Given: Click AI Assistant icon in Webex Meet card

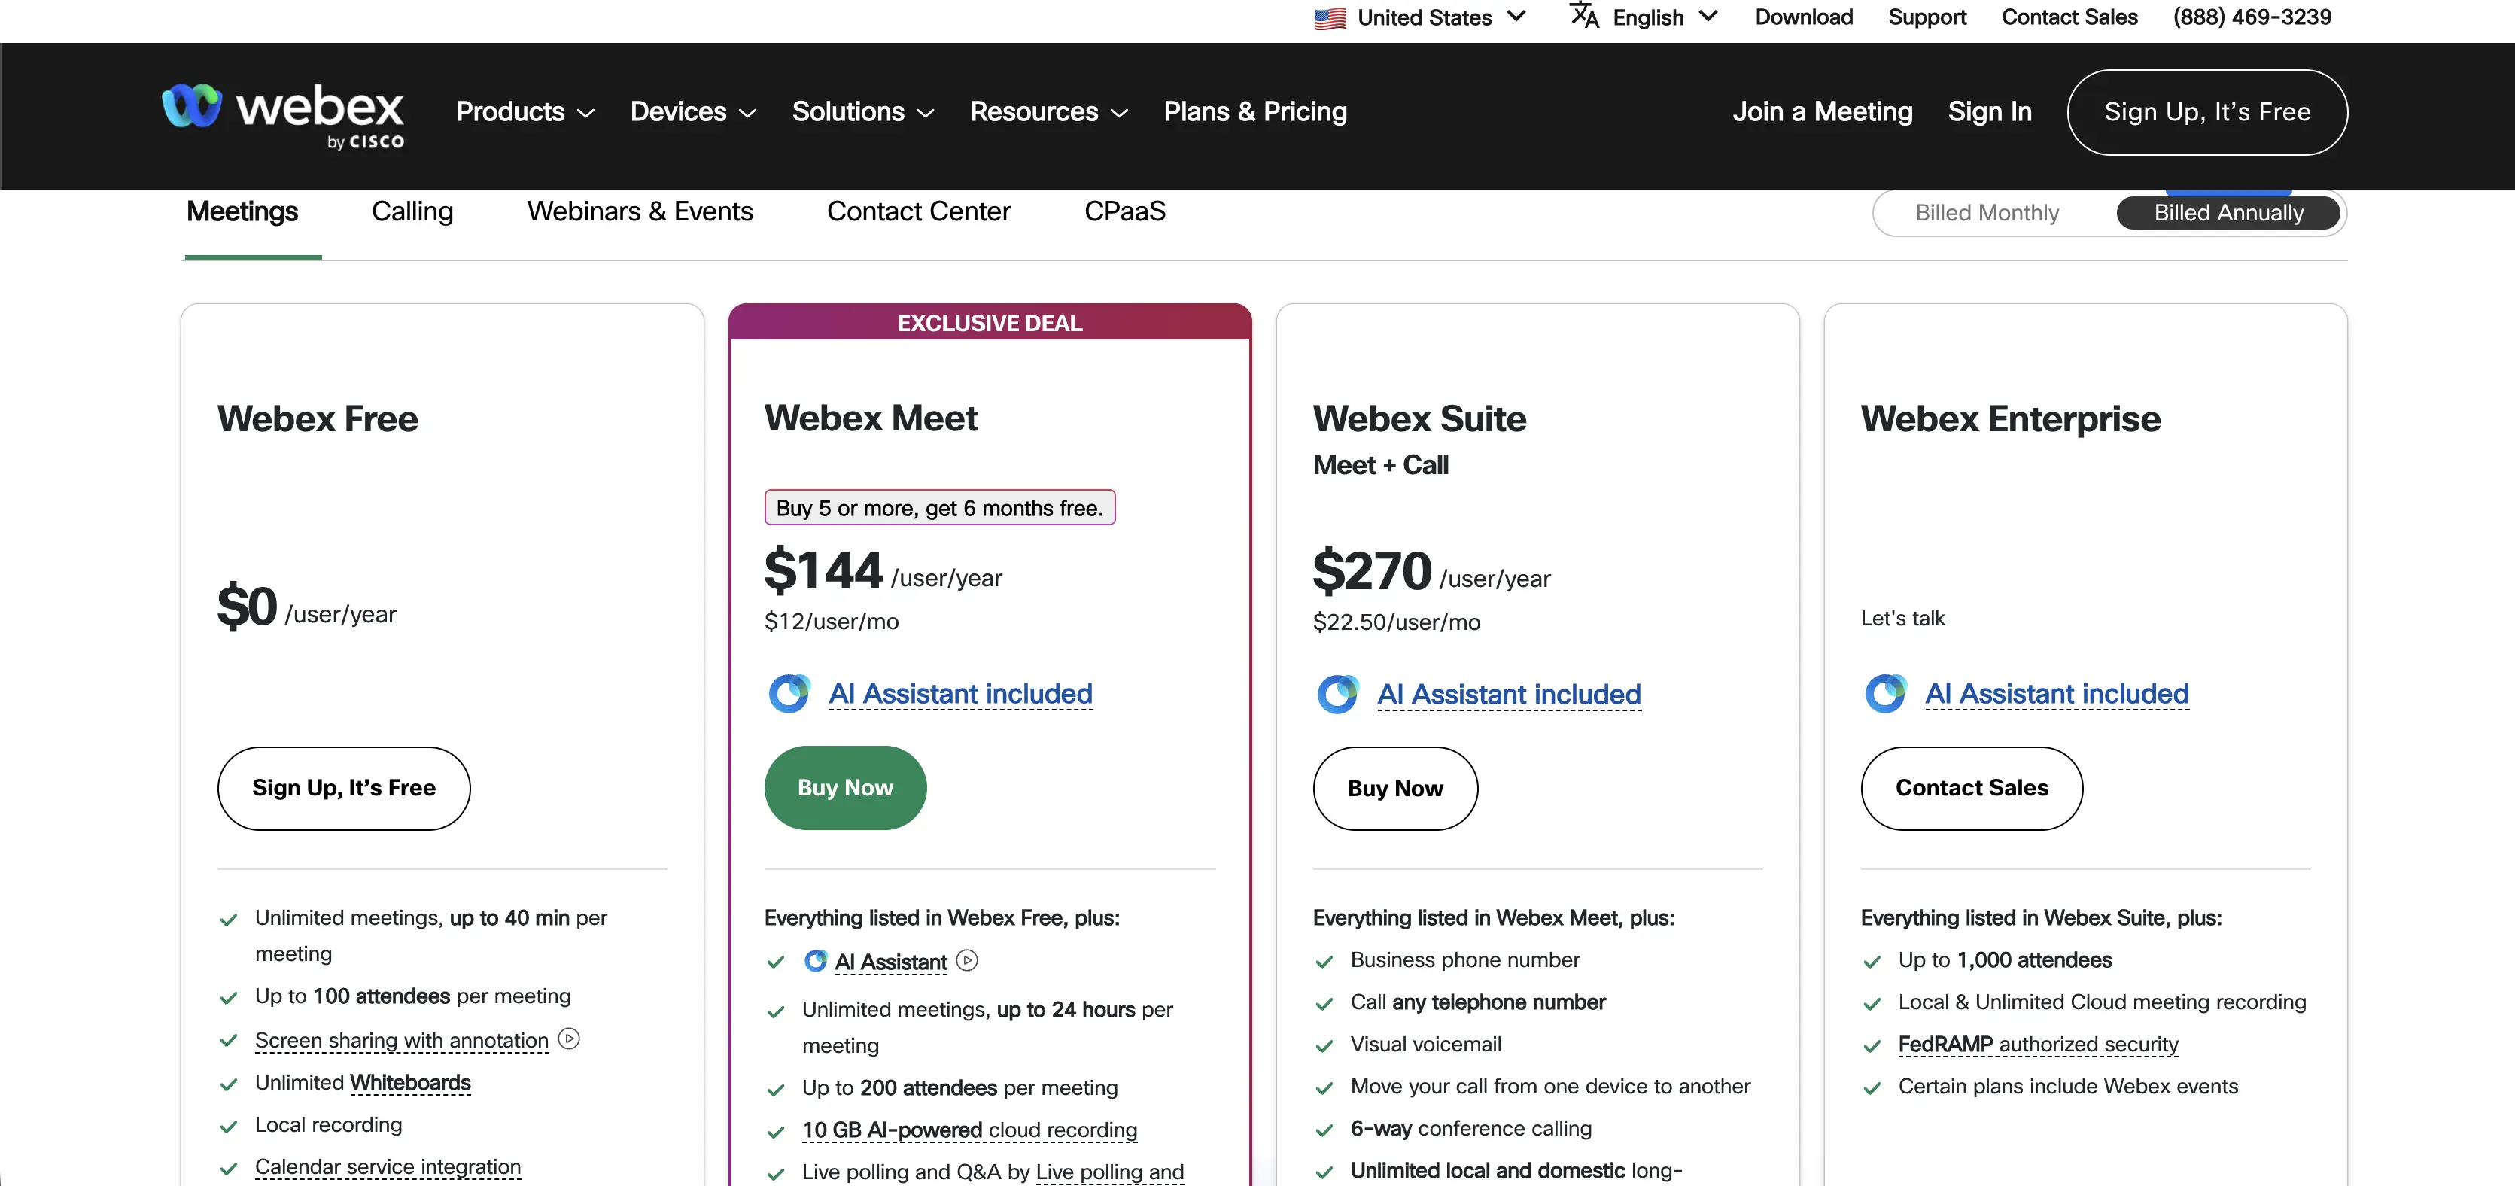Looking at the screenshot, I should 789,694.
